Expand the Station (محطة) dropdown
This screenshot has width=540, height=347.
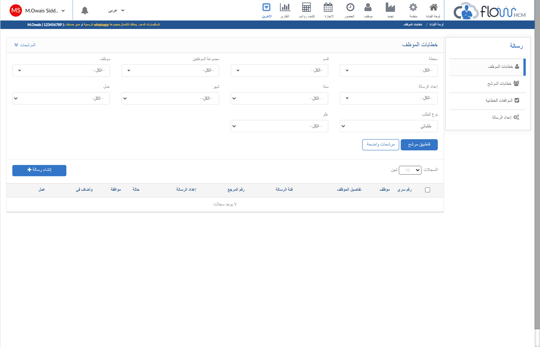coord(388,70)
